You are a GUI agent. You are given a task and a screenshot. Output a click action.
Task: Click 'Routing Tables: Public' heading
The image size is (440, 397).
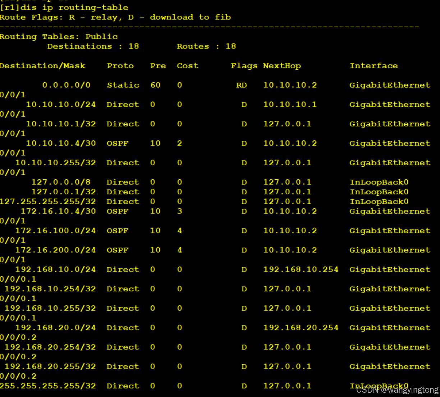click(x=59, y=36)
